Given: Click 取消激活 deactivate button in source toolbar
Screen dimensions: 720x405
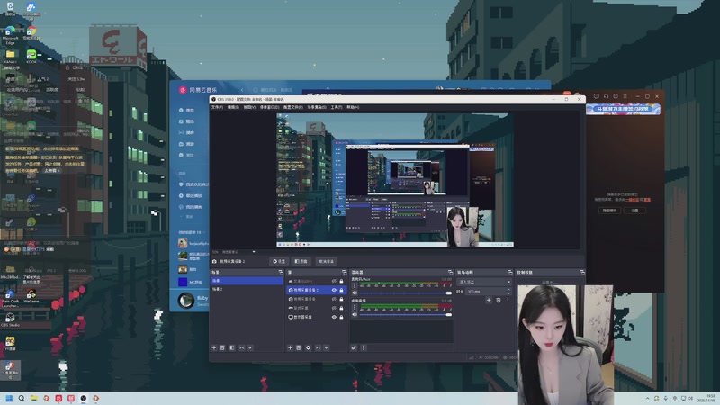Looking at the screenshot, I should tap(326, 261).
